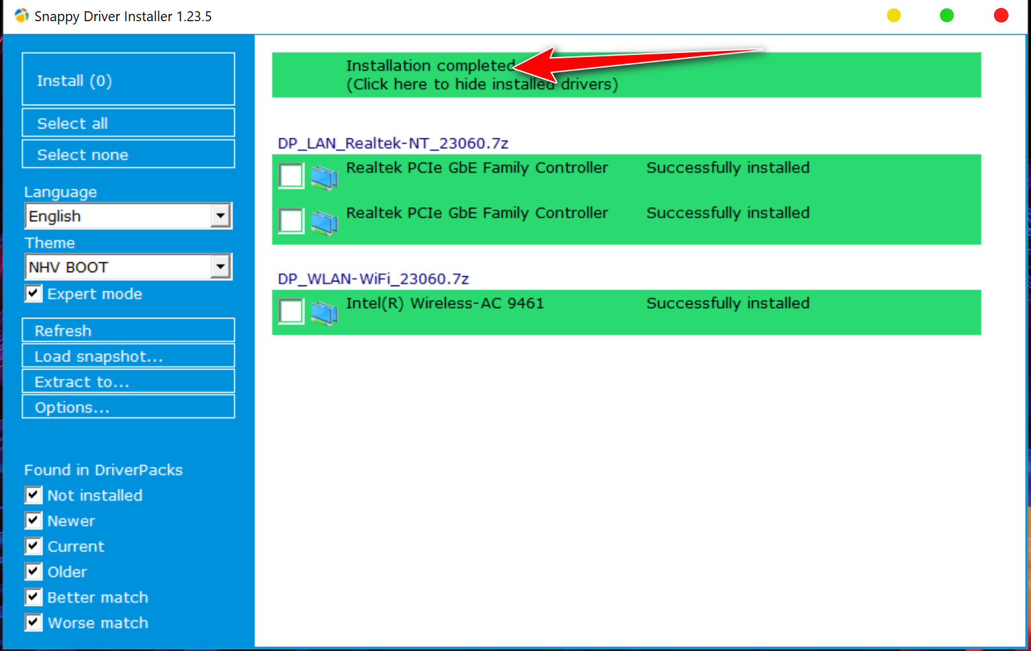
Task: Tick checkbox of first Realtek PCIe GbE controller
Action: [x=291, y=176]
